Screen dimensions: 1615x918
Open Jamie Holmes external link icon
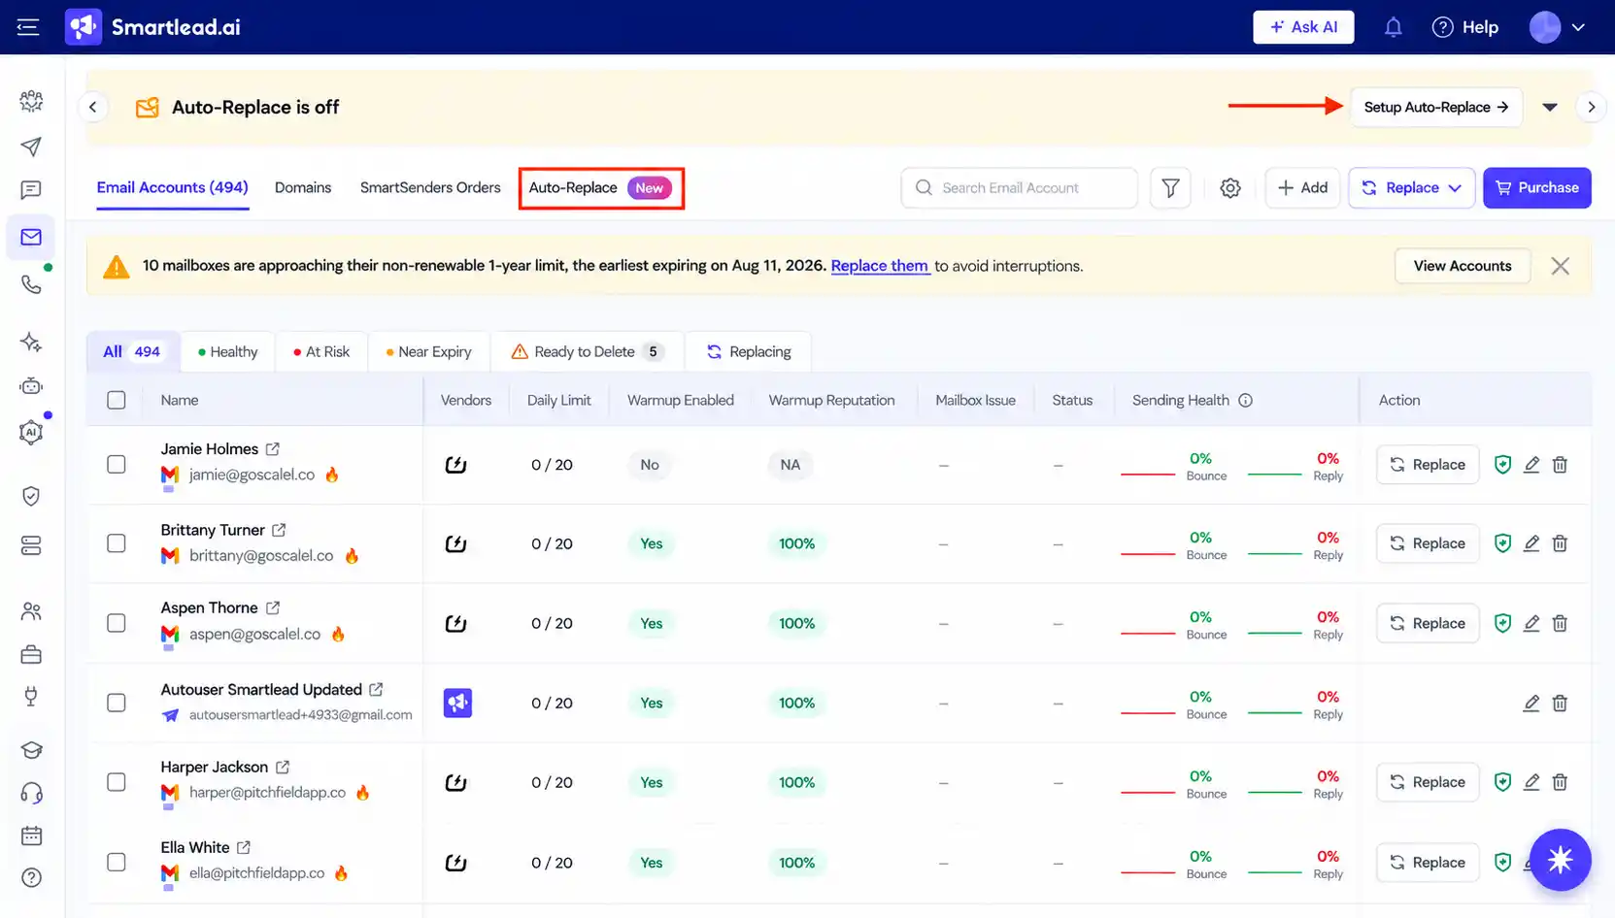point(273,449)
